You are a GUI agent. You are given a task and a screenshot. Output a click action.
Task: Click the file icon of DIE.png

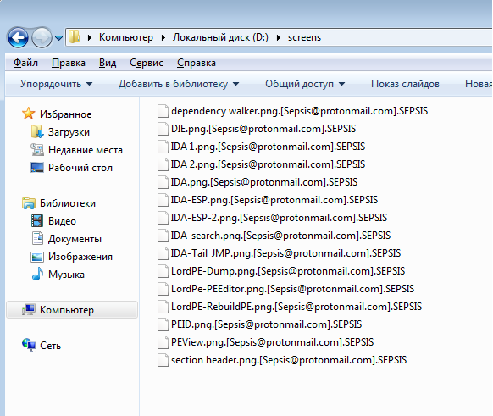(163, 129)
